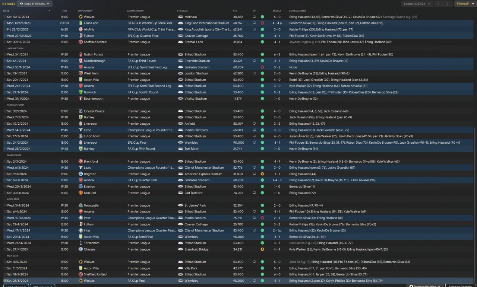Image resolution: width=477 pixels, height=287 pixels.
Task: Toggle the selection circle for Wed, 3/1/2024 row
Action: pyautogui.click(x=5, y=55)
